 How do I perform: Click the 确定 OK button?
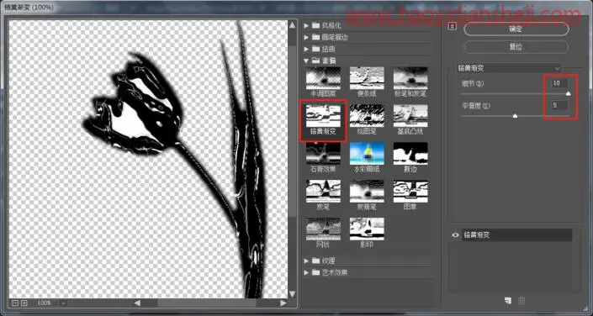[516, 29]
